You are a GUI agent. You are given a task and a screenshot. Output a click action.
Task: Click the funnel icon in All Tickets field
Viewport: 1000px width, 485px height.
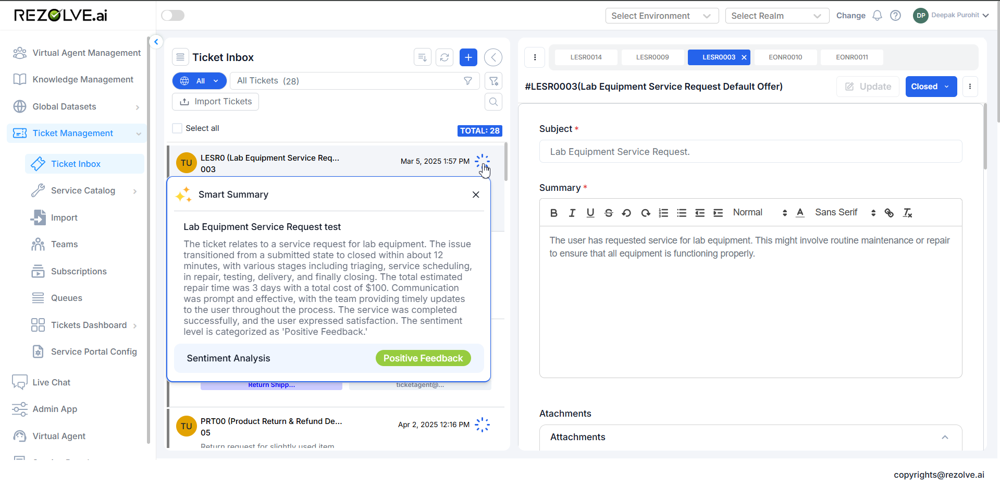click(x=468, y=81)
